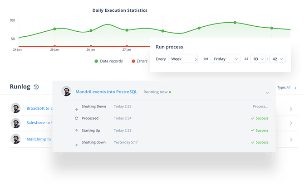The image size is (304, 184).
Task: Click the Running now status label
Action: click(x=156, y=92)
